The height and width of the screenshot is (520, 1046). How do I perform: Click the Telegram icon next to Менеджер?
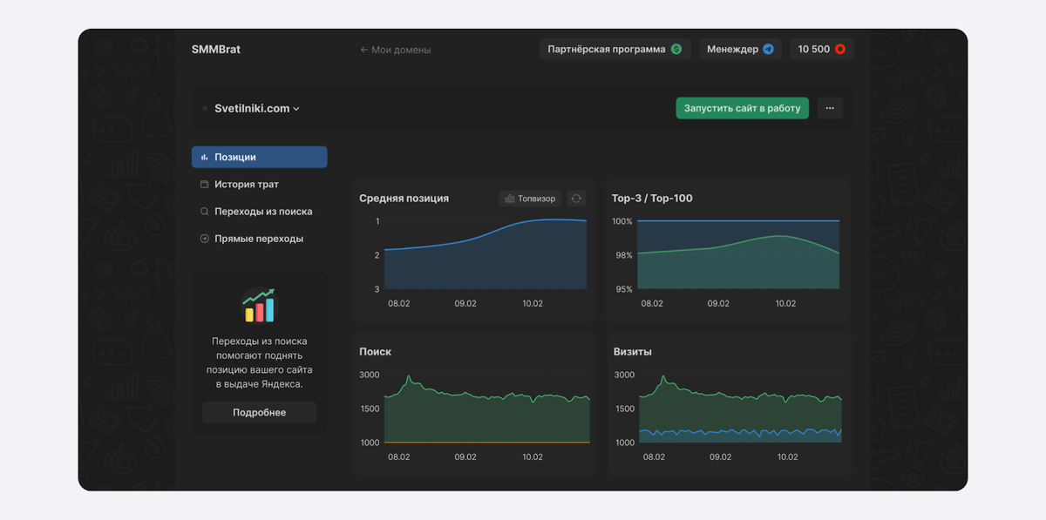[768, 50]
